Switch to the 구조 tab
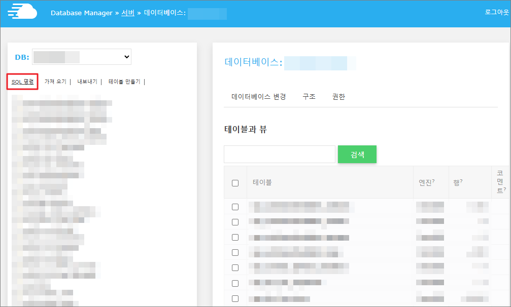 pos(309,97)
